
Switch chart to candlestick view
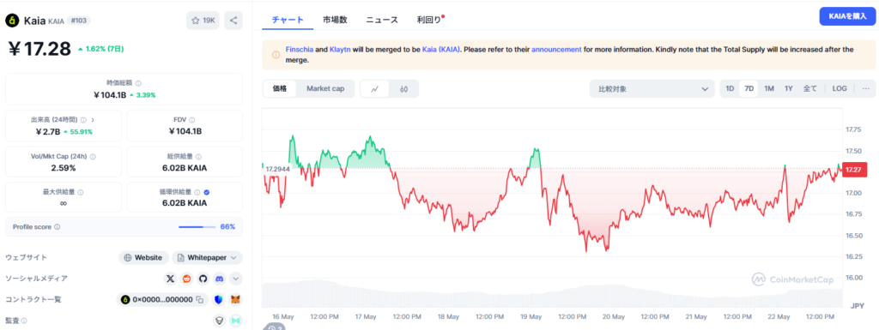click(x=403, y=89)
